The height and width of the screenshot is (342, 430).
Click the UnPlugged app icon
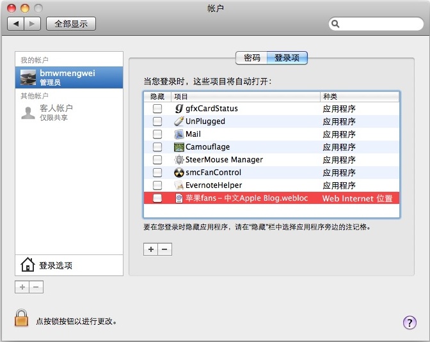click(x=179, y=121)
